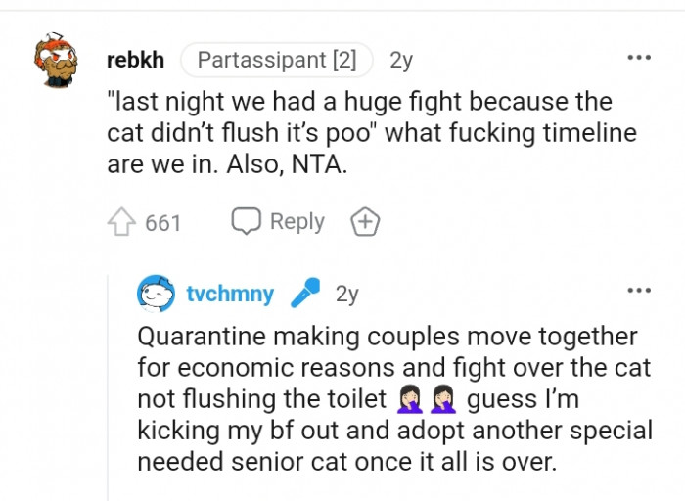Open more options for rebkh's comment

pyautogui.click(x=639, y=59)
